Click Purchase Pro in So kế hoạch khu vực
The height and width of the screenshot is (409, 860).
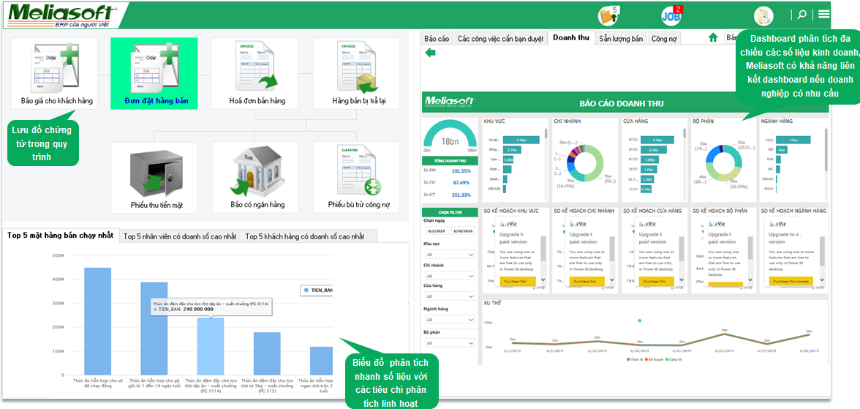[518, 280]
